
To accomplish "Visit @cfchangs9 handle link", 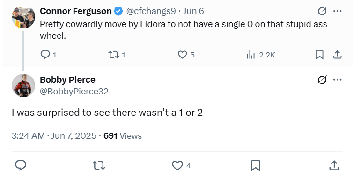I will 151,11.
